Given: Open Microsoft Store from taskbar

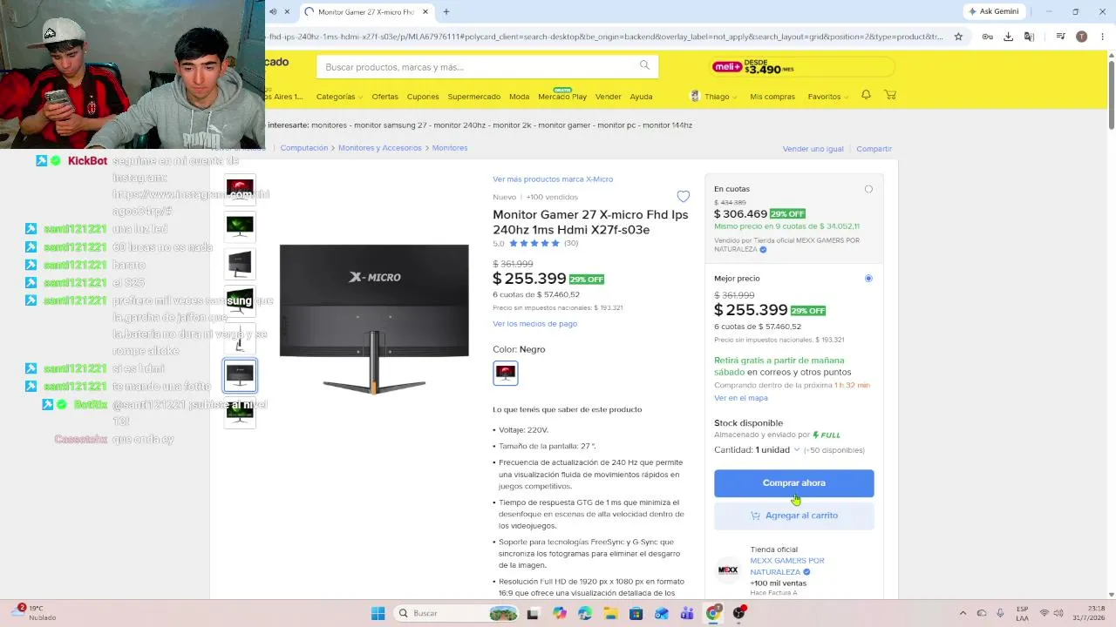Looking at the screenshot, I should click(636, 613).
